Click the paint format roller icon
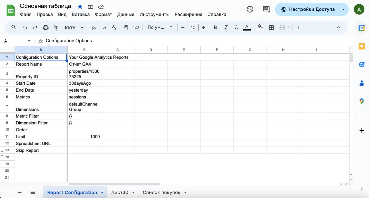 [x=56, y=27]
